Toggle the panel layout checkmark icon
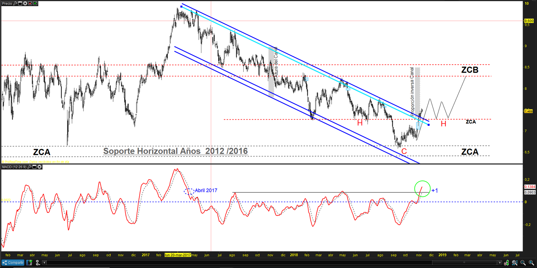The image size is (537, 268). pyautogui.click(x=30, y=263)
